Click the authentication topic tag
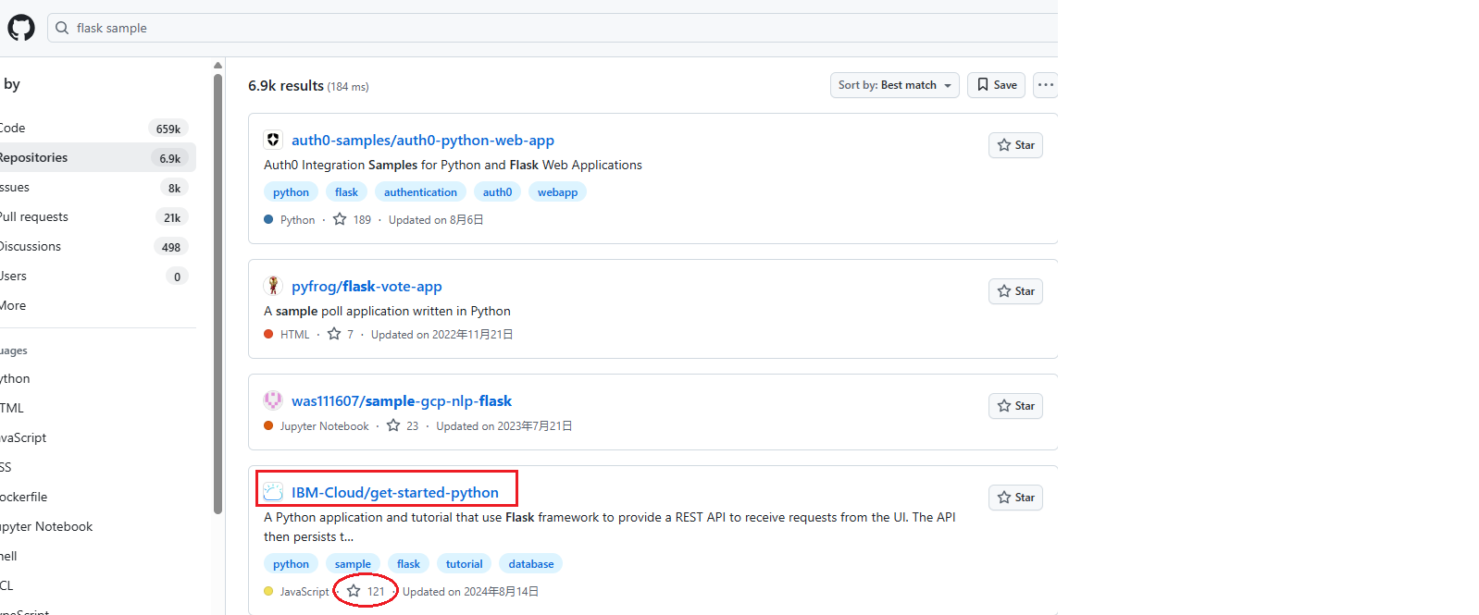Image resolution: width=1479 pixels, height=615 pixels. (420, 192)
